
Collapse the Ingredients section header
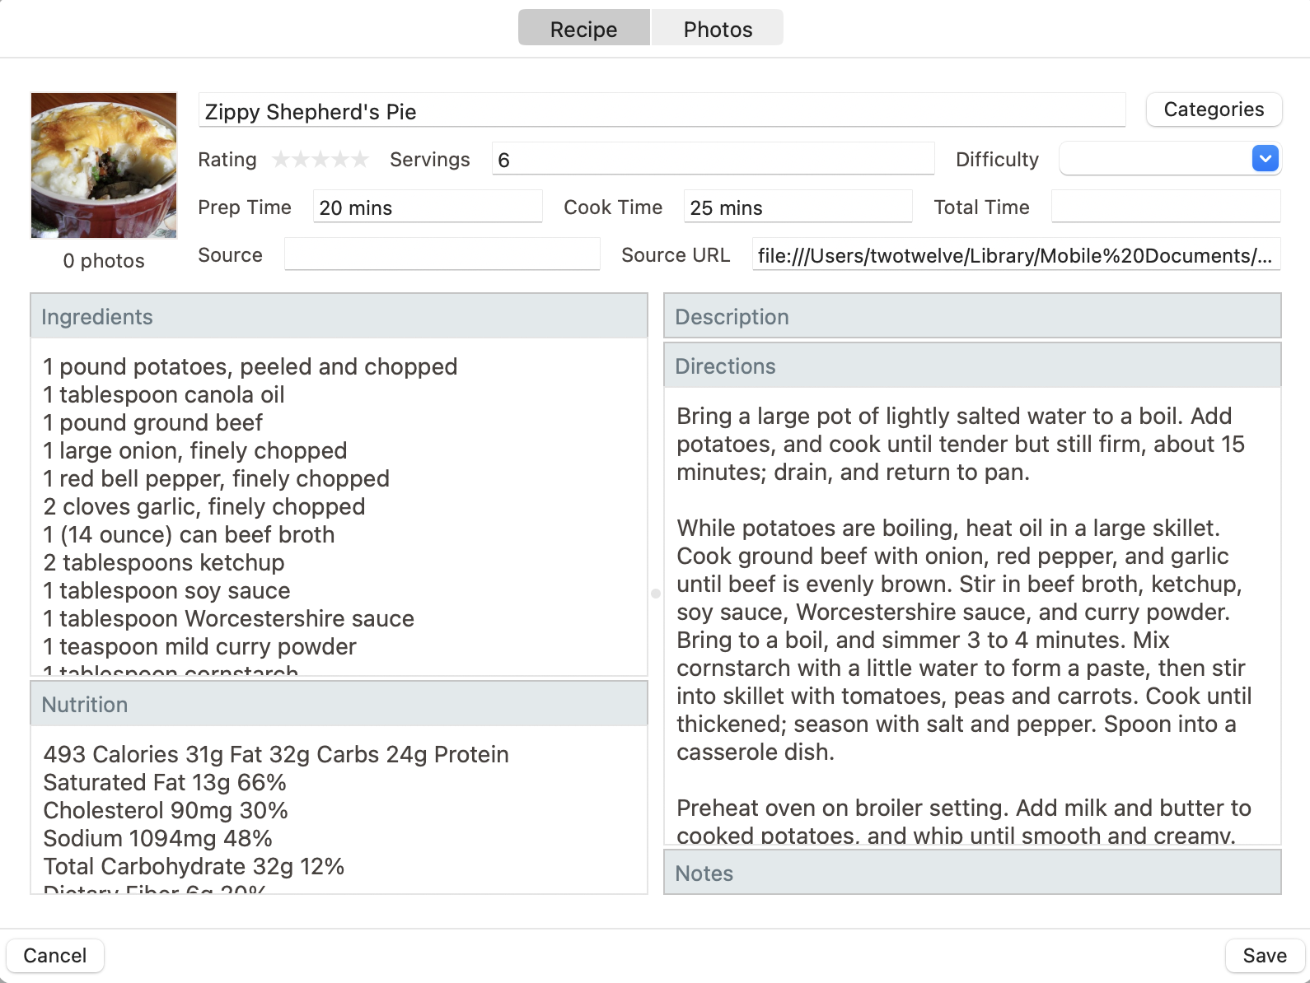coord(339,317)
